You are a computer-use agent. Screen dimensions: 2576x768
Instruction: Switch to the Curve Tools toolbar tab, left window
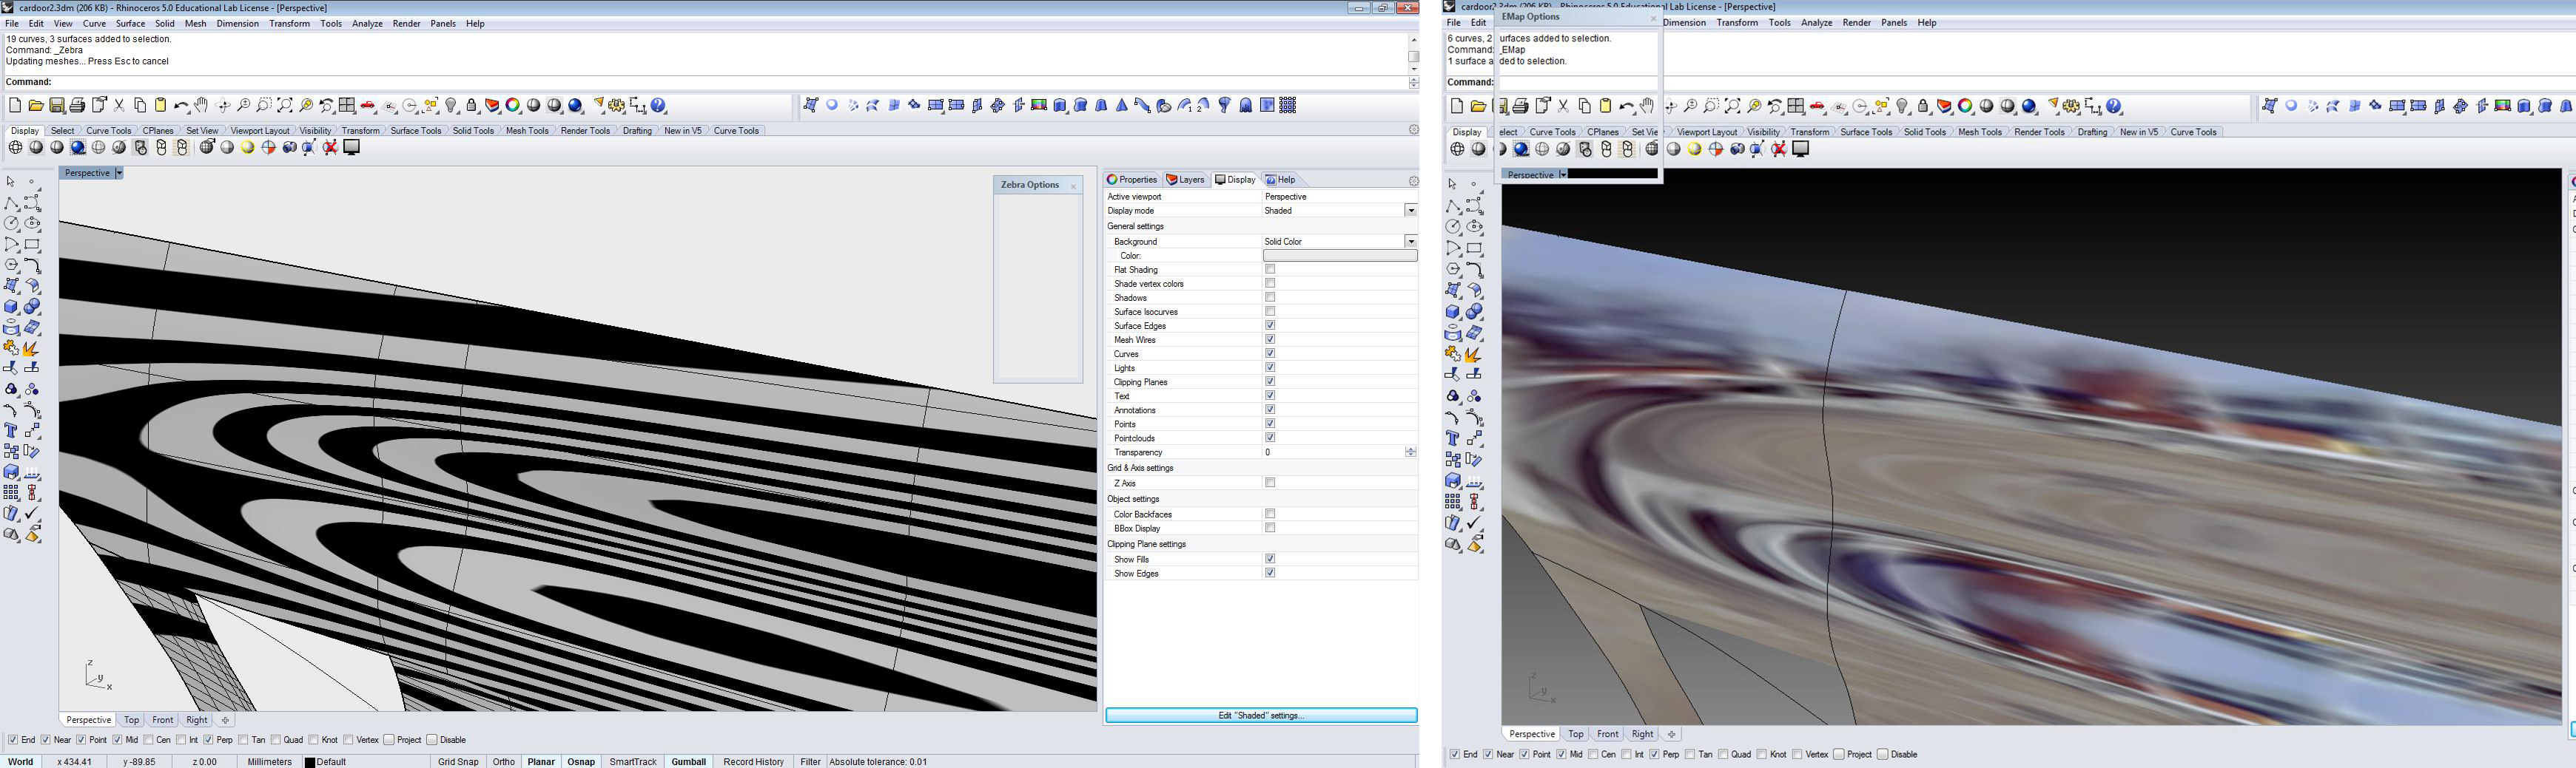[108, 131]
